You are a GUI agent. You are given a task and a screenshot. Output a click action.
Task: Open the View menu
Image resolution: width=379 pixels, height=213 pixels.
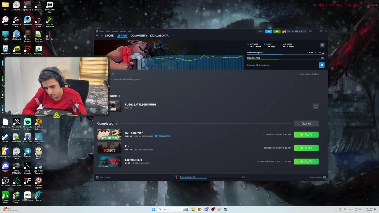tap(108, 31)
